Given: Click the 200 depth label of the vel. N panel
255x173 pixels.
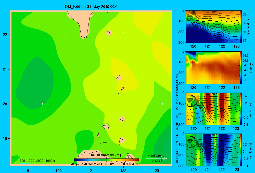Looking at the screenshot, I should [181, 114].
